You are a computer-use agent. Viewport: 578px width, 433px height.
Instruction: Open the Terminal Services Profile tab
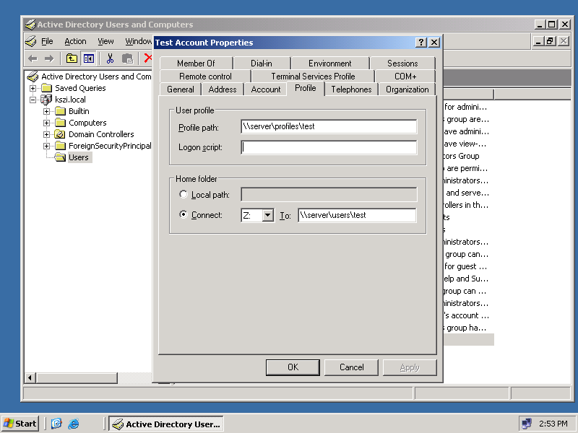313,76
